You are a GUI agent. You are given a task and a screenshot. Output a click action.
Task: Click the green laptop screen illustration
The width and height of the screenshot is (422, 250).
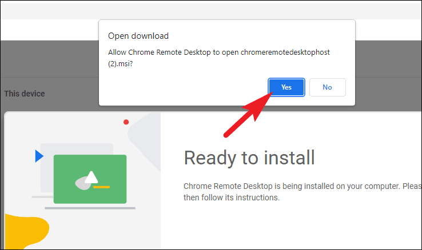(x=90, y=179)
